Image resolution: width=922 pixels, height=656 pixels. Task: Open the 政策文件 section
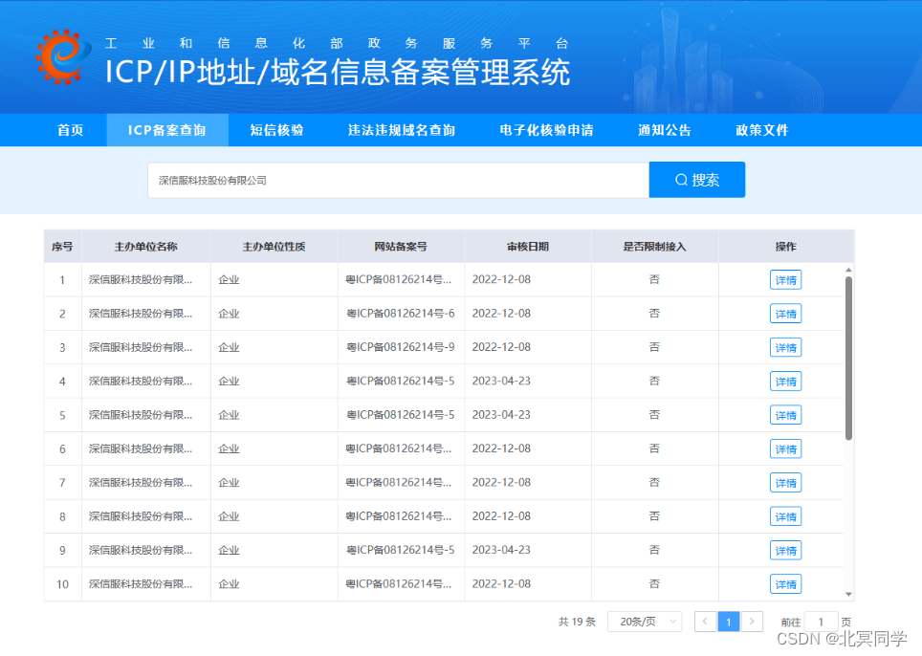(762, 130)
